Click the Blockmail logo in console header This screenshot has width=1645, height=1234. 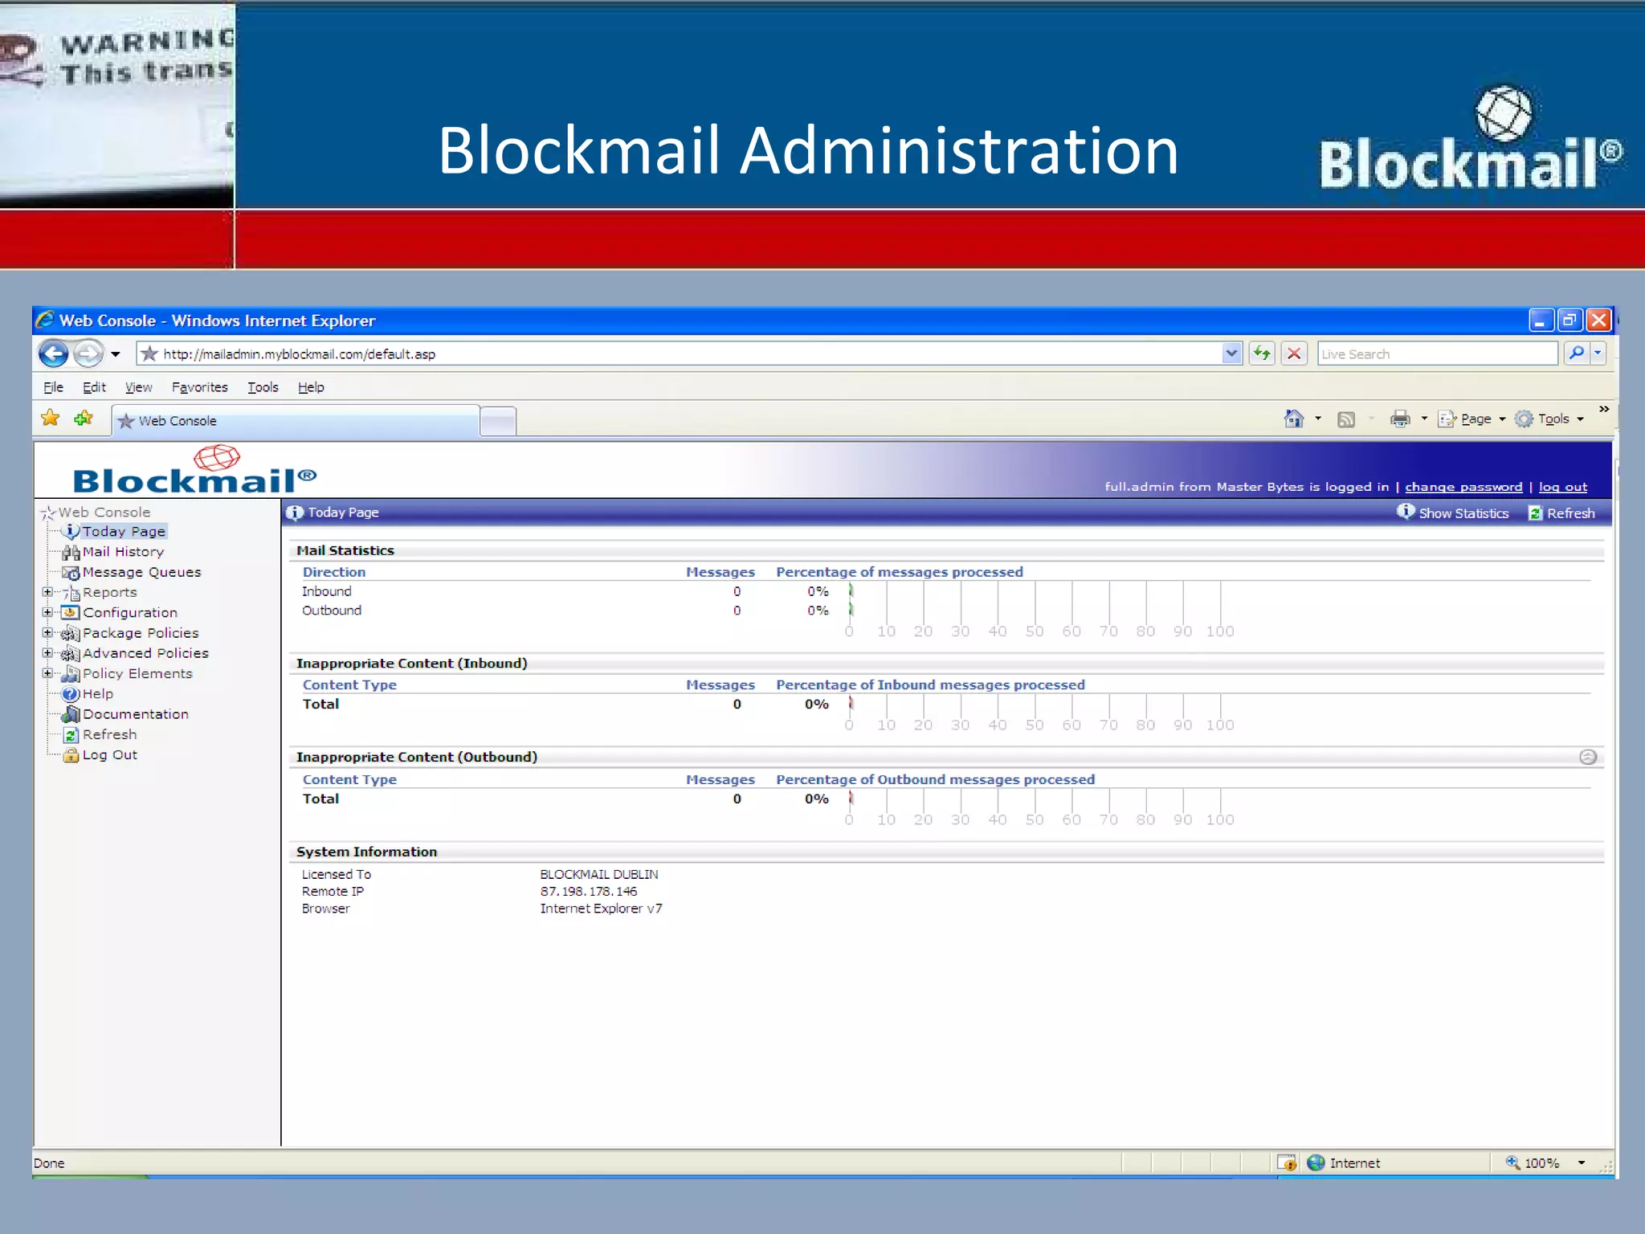point(194,470)
